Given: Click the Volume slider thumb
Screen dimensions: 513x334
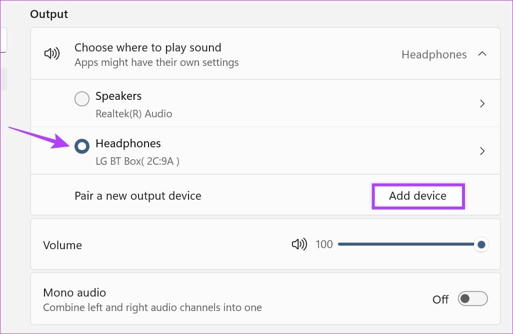Looking at the screenshot, I should point(481,245).
